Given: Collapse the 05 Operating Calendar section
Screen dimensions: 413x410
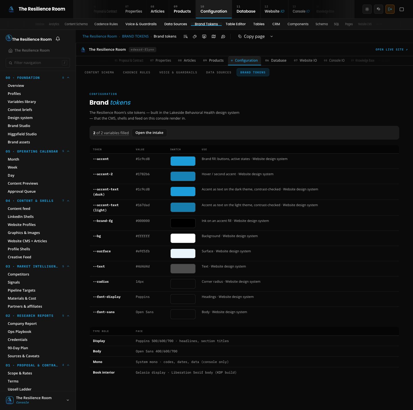Looking at the screenshot, I should pos(68,151).
